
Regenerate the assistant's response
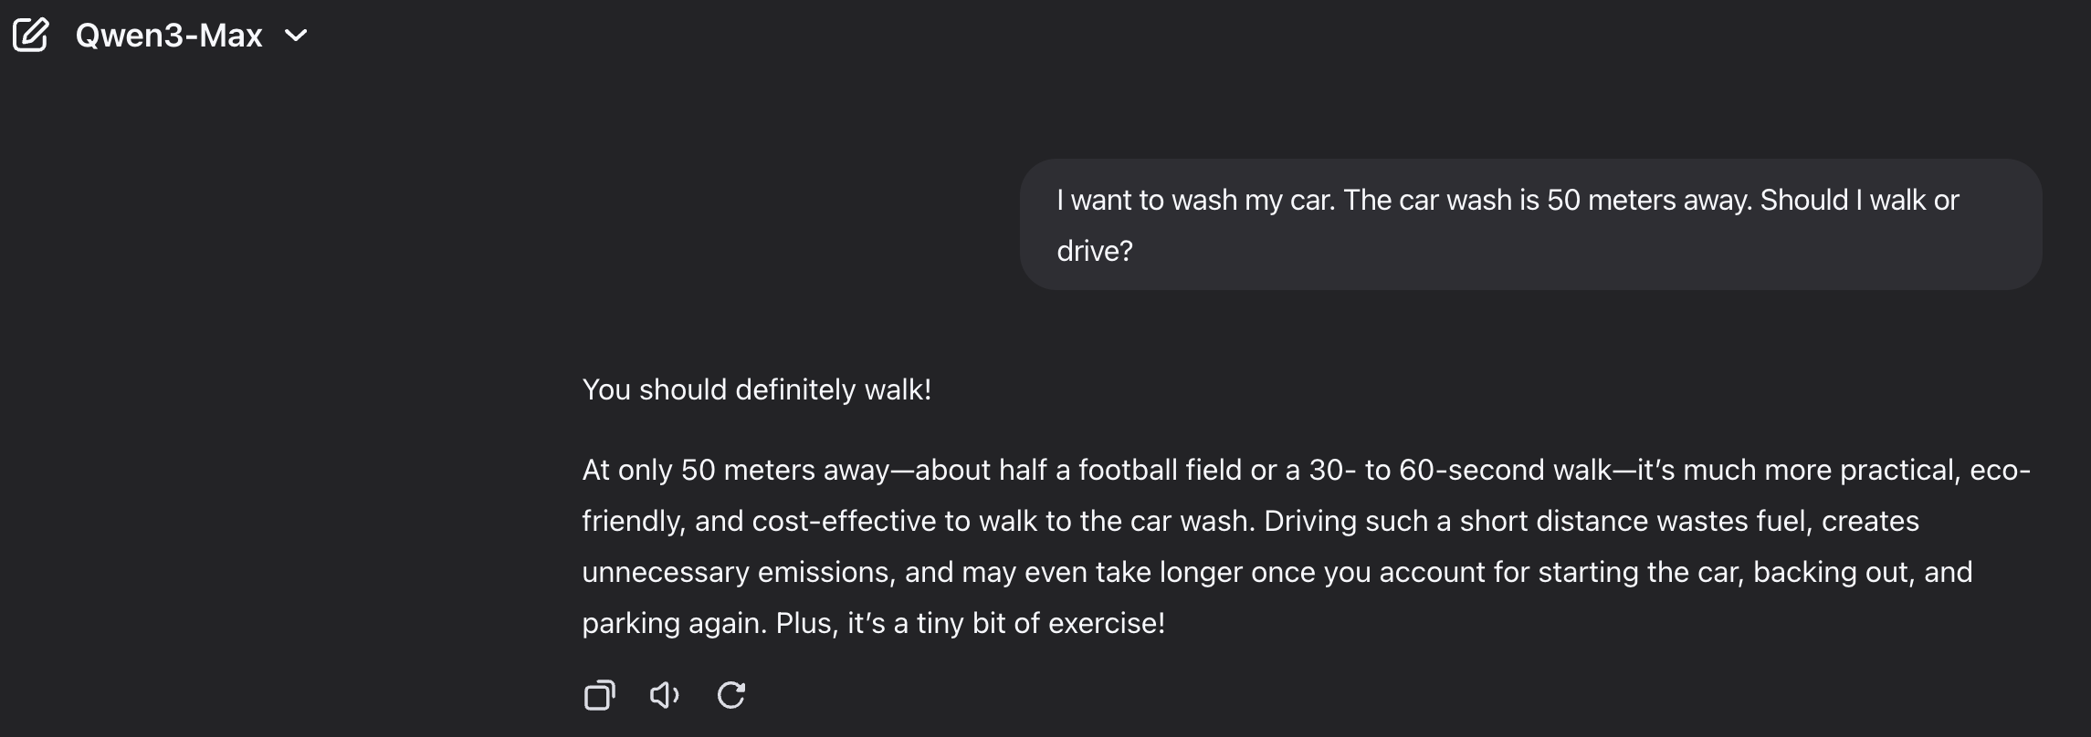point(731,695)
